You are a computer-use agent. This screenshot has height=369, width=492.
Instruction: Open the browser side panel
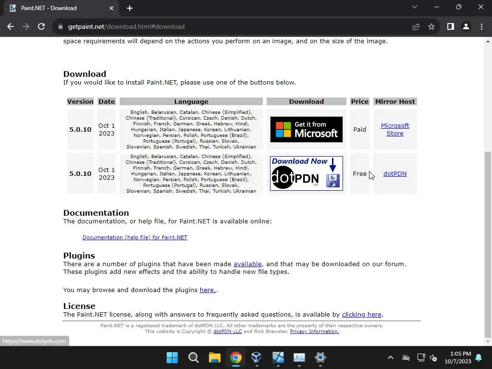pyautogui.click(x=451, y=27)
